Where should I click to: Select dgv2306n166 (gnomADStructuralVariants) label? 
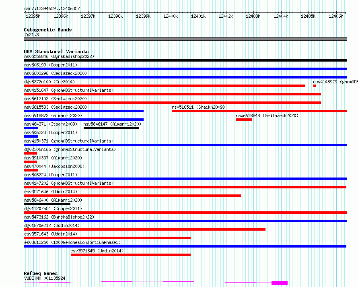coord(70,149)
